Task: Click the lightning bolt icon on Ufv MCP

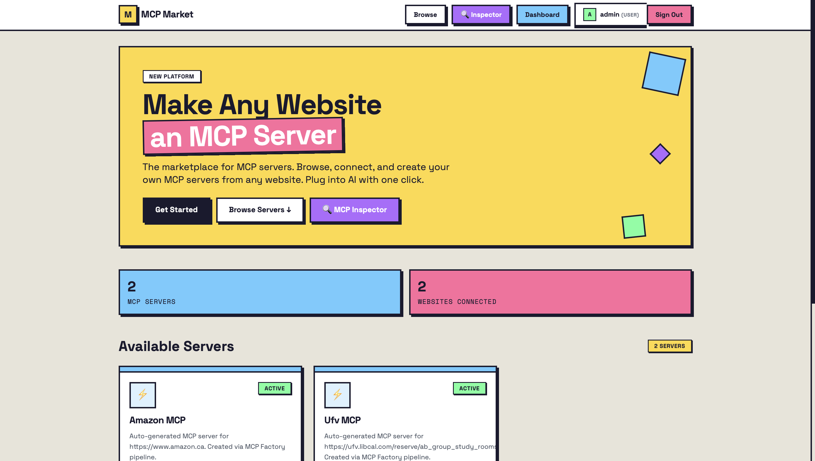Action: 337,395
